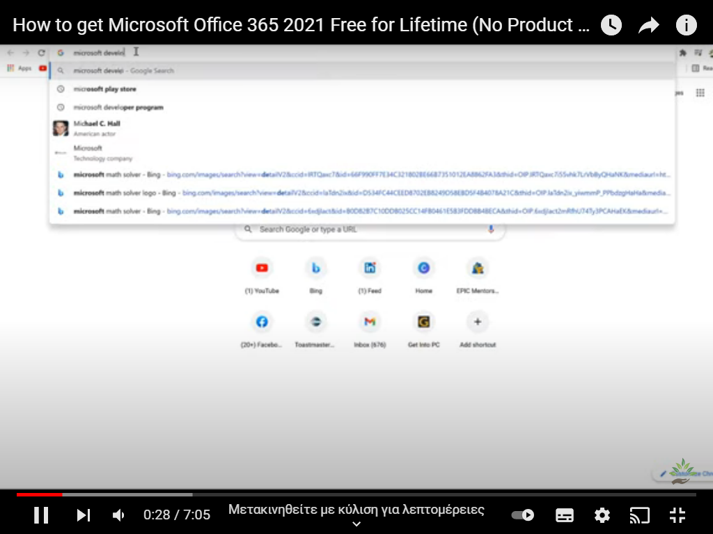Select the Microsoft Technology company suggestion

[x=362, y=153]
